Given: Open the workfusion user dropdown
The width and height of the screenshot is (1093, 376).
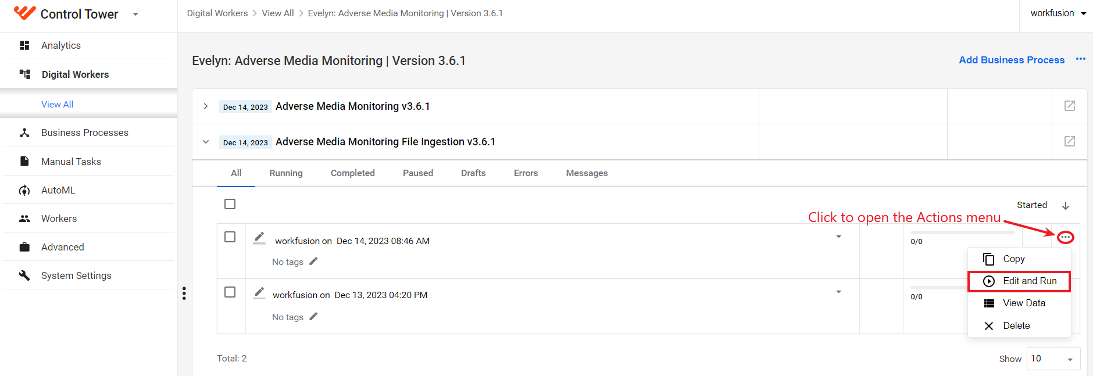Looking at the screenshot, I should (x=1058, y=13).
